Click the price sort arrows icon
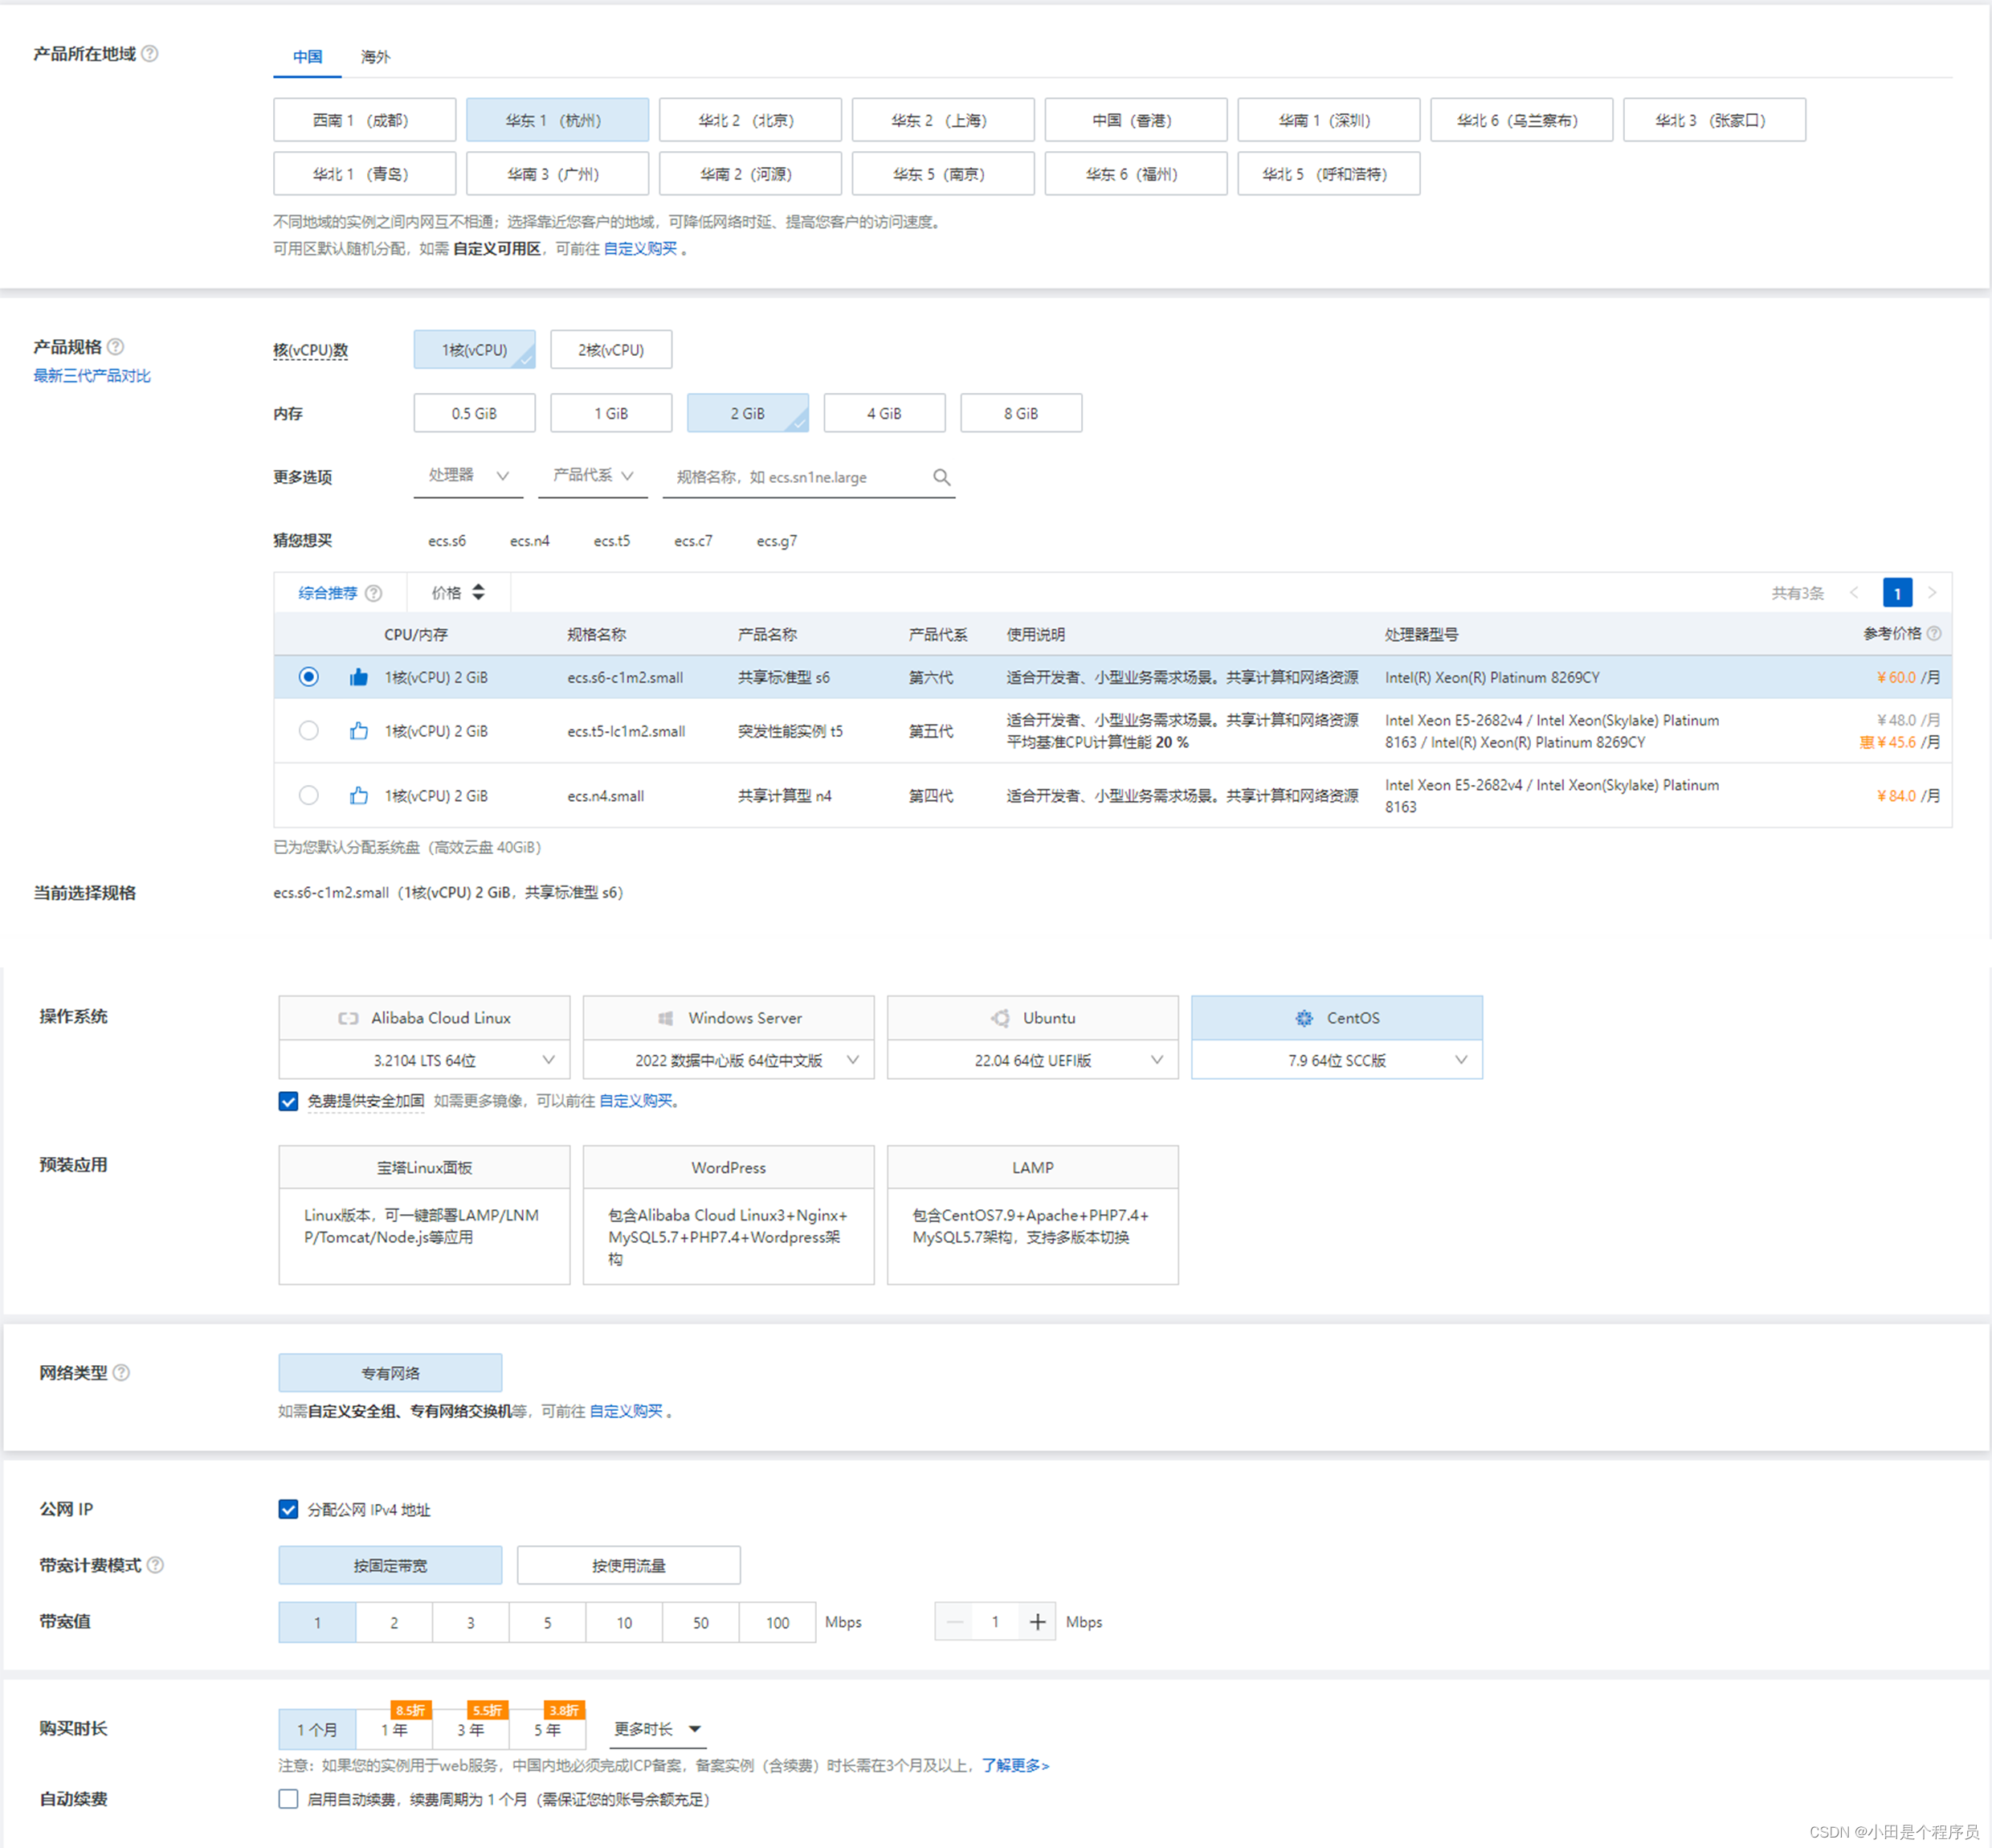1992x1848 pixels. [x=479, y=593]
